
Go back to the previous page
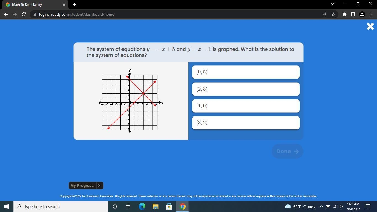coord(6,14)
